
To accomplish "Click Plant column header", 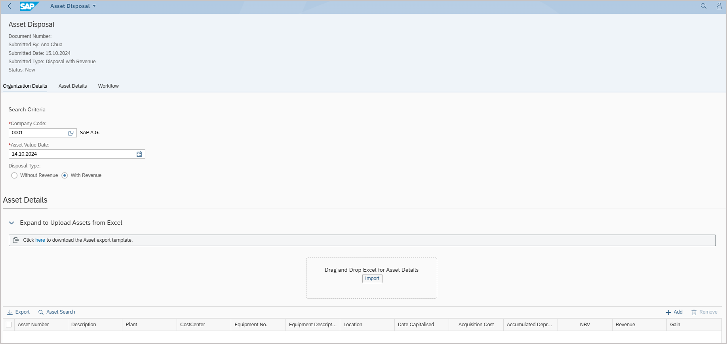I will click(149, 325).
